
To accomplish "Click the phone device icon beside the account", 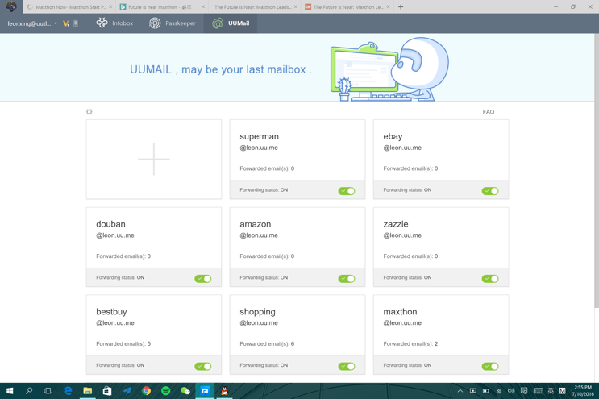I will click(x=76, y=23).
